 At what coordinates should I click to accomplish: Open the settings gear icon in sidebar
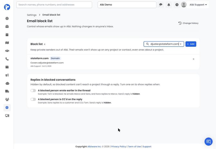click(x=7, y=107)
